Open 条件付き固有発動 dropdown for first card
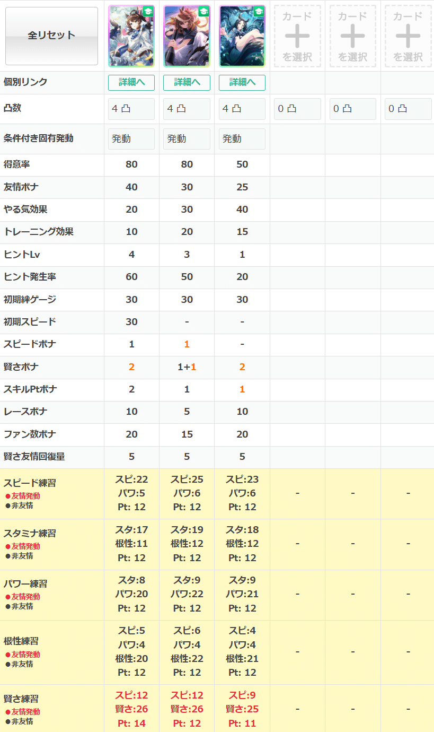Image resolution: width=434 pixels, height=732 pixels. point(131,139)
